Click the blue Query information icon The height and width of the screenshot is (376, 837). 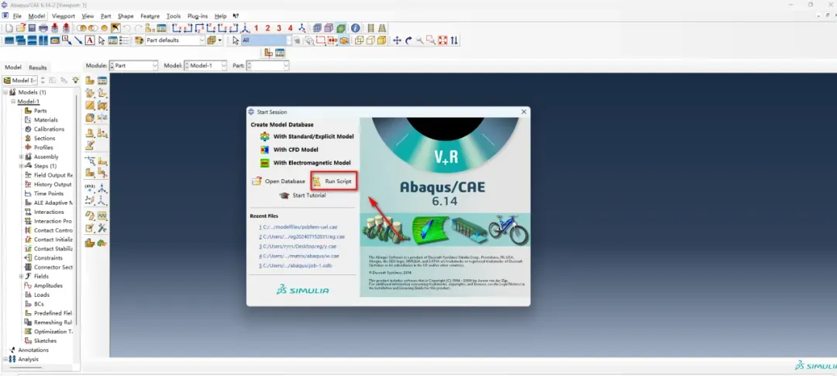355,28
